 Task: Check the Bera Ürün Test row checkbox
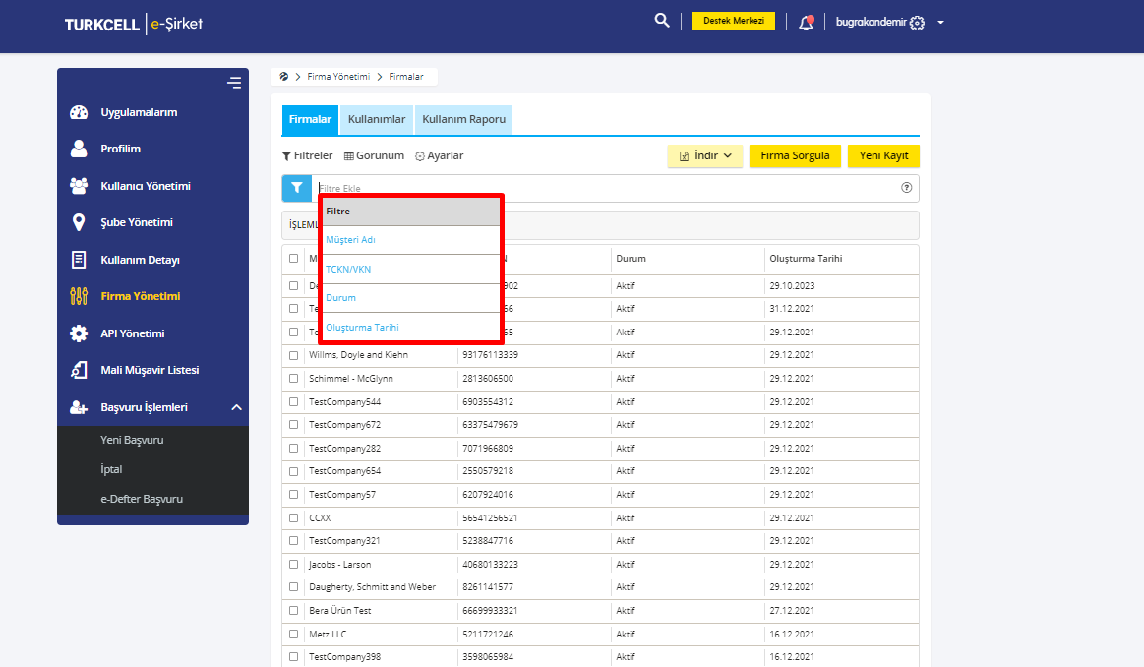[293, 611]
